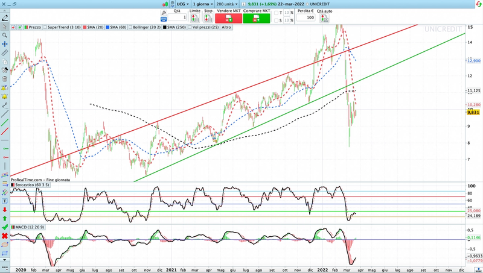
Task: Click the info icon beside price quote
Action: click(243, 4)
